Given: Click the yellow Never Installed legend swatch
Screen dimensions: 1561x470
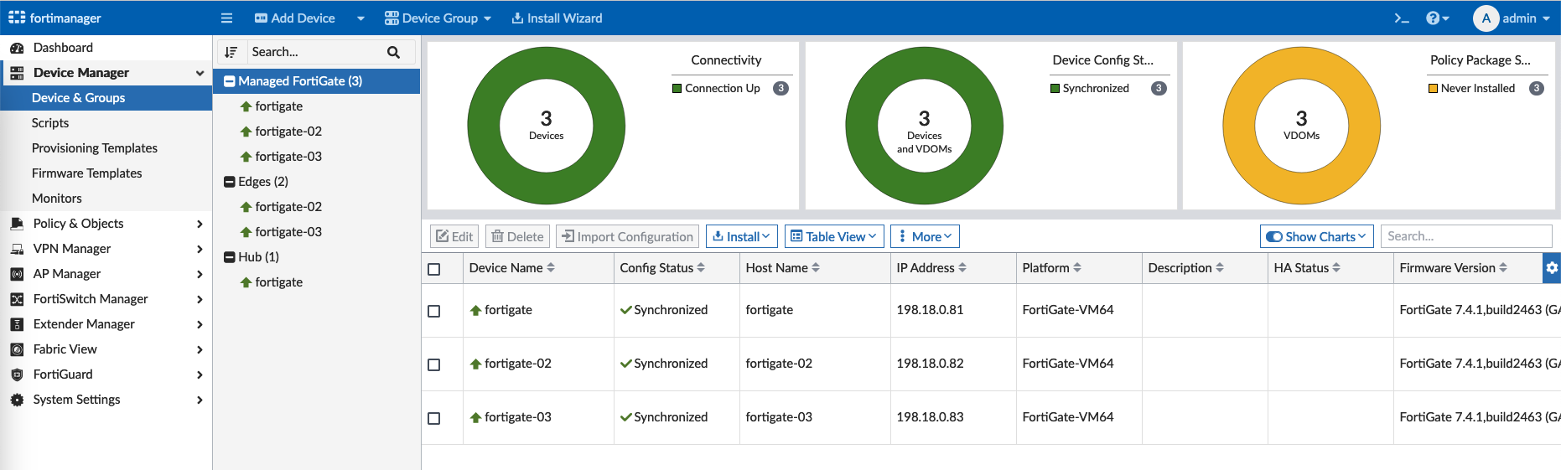Looking at the screenshot, I should point(1433,89).
